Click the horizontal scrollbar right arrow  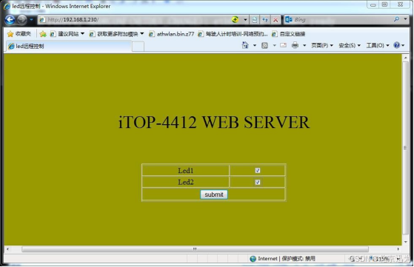(x=398, y=249)
